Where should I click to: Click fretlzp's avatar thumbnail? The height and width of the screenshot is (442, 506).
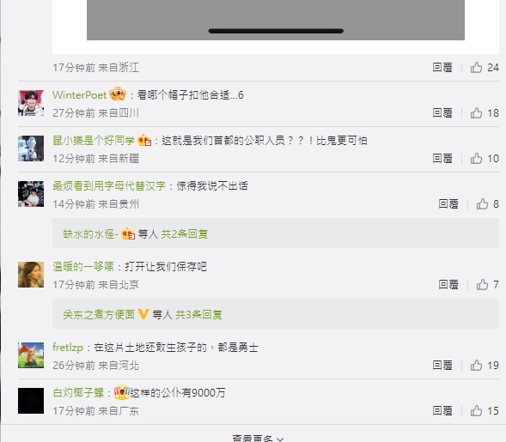[x=31, y=355]
